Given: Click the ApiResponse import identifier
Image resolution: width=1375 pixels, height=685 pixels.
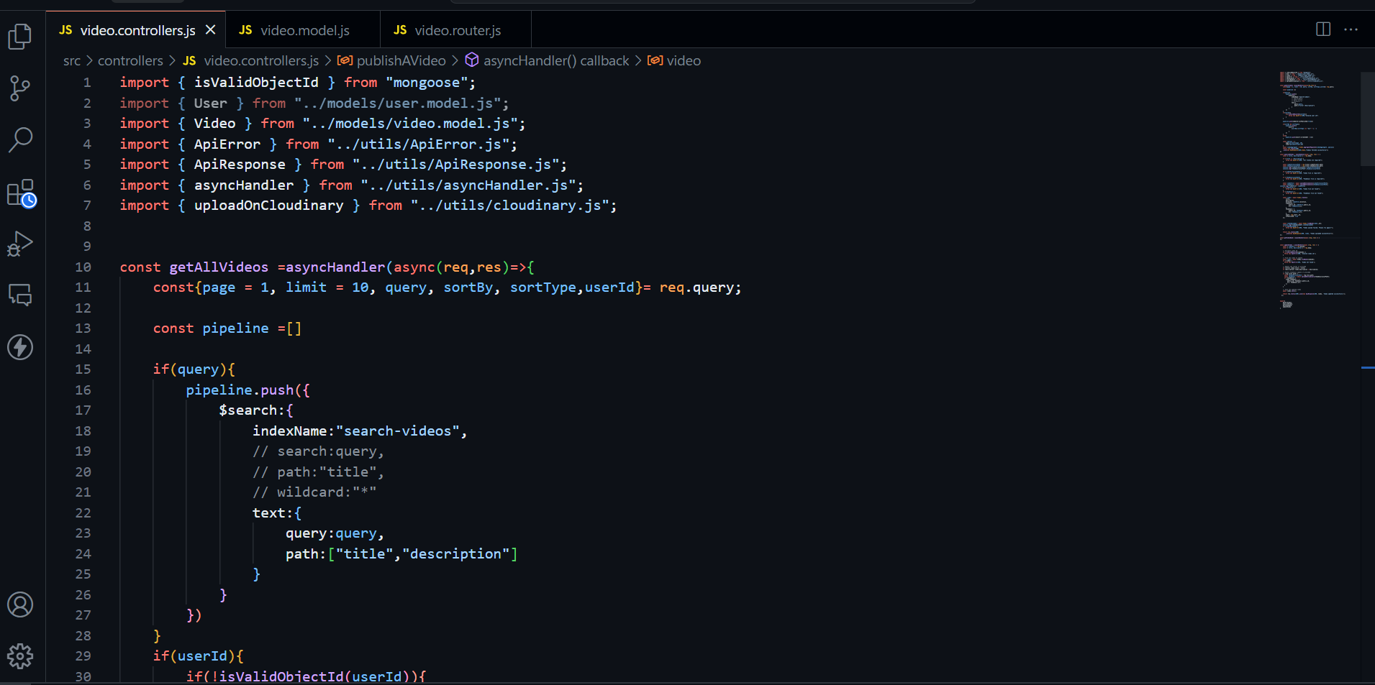Looking at the screenshot, I should coord(240,165).
